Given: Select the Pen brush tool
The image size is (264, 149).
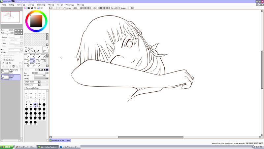Looking at the screenshot, I should [26, 56].
